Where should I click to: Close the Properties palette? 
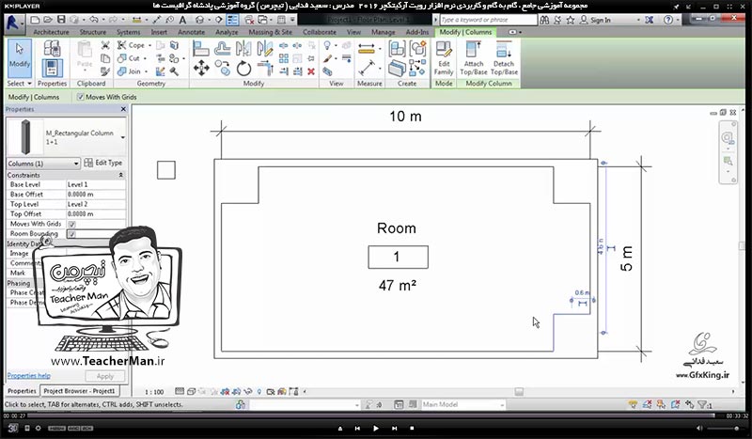pyautogui.click(x=123, y=109)
